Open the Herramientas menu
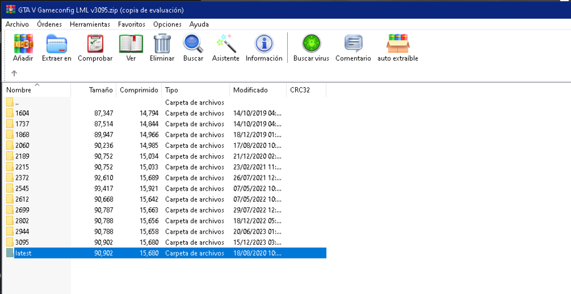This screenshot has width=571, height=294. [x=90, y=25]
